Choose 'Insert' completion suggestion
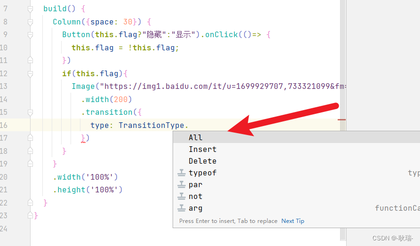Viewport: 420px width, 246px height. click(x=296, y=149)
